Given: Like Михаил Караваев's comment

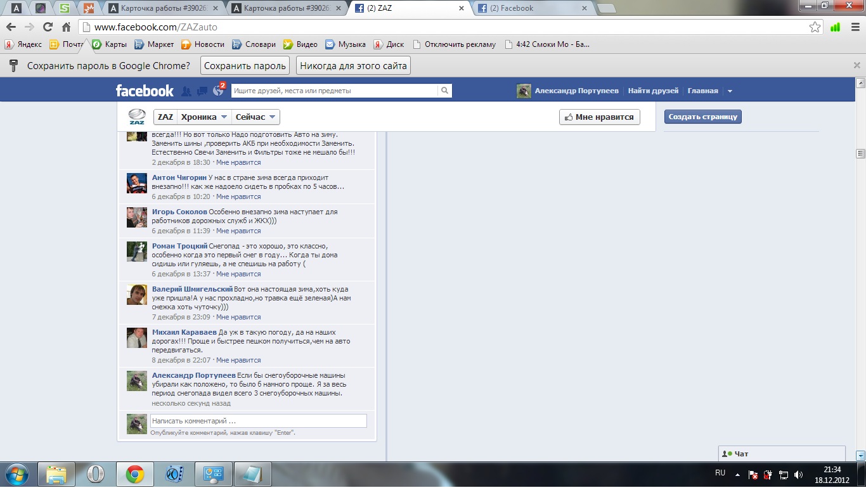Looking at the screenshot, I should (x=238, y=360).
